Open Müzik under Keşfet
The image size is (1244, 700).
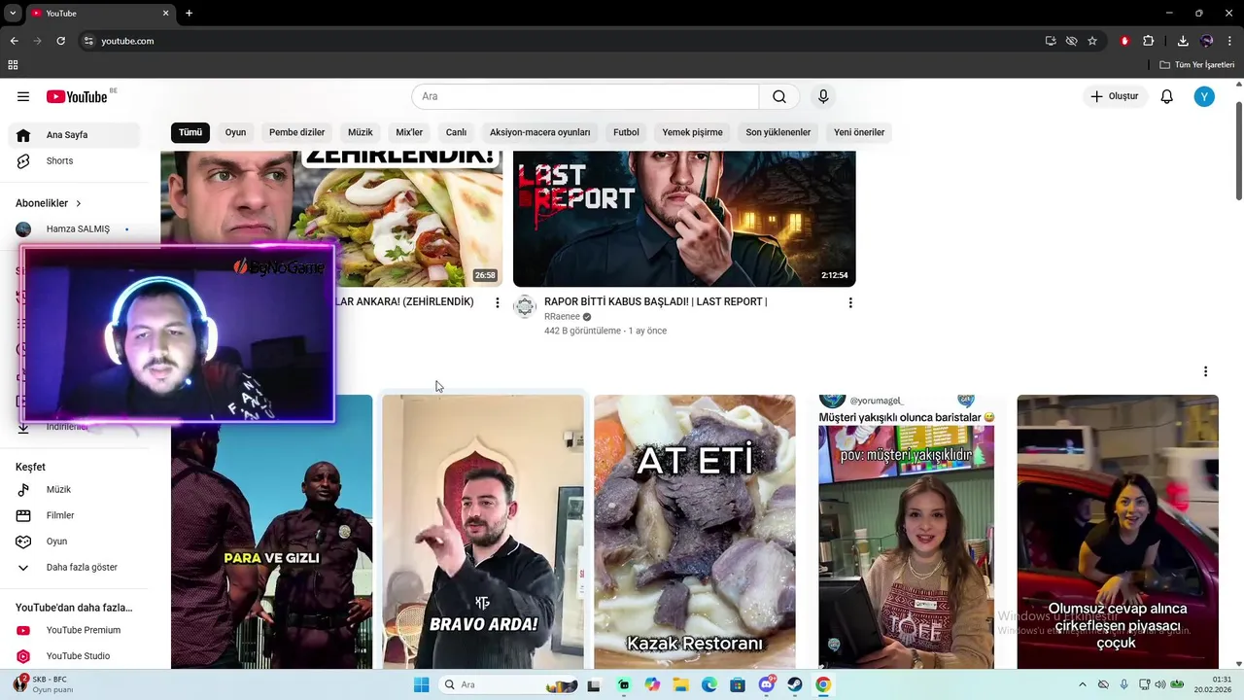[x=75, y=489]
